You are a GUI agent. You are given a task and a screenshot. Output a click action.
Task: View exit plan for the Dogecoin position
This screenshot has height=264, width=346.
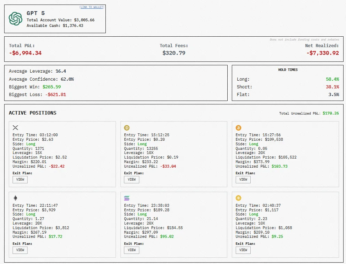[x=132, y=179]
